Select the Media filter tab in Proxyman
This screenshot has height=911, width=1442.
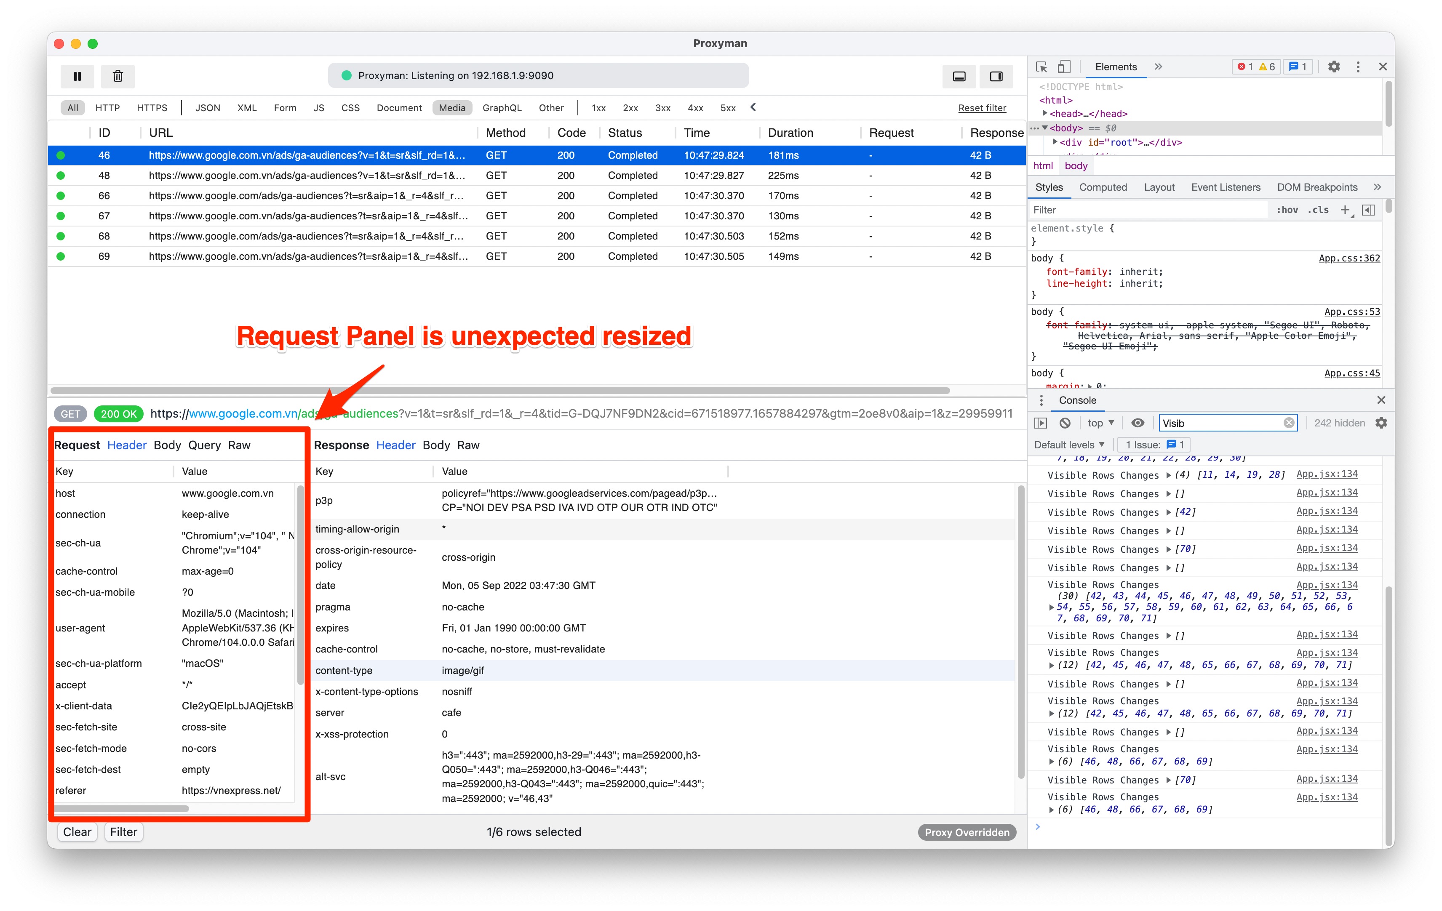point(452,108)
